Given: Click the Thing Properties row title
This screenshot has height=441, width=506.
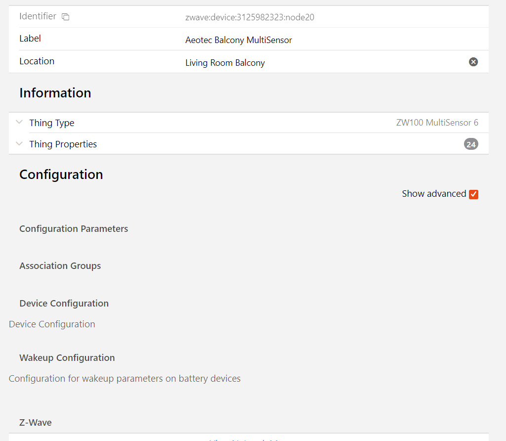Looking at the screenshot, I should tap(63, 144).
